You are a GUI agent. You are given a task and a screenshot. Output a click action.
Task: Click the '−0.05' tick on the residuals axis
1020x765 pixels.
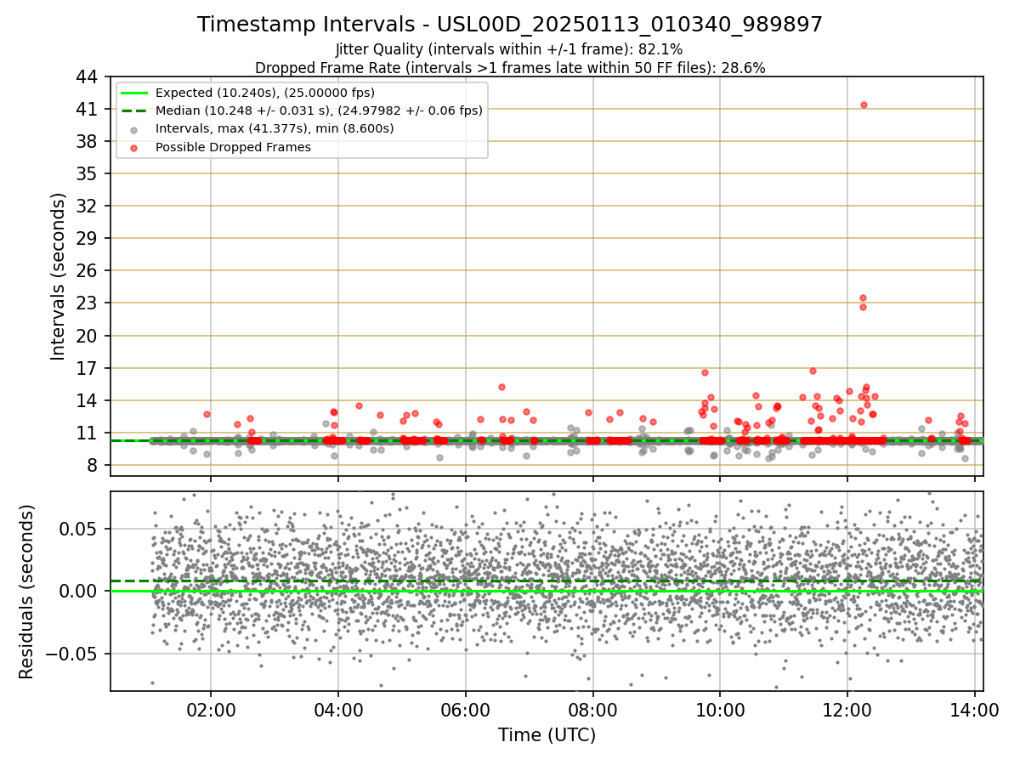coord(72,654)
